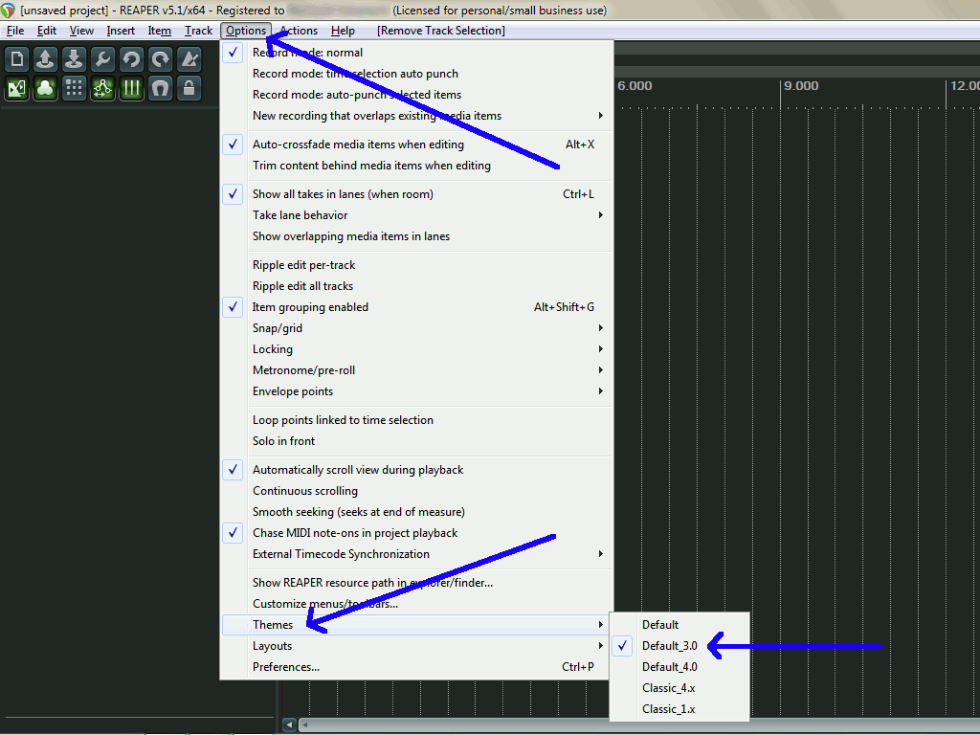Open Preferences... menu entry
This screenshot has width=980, height=735.
tap(416, 667)
